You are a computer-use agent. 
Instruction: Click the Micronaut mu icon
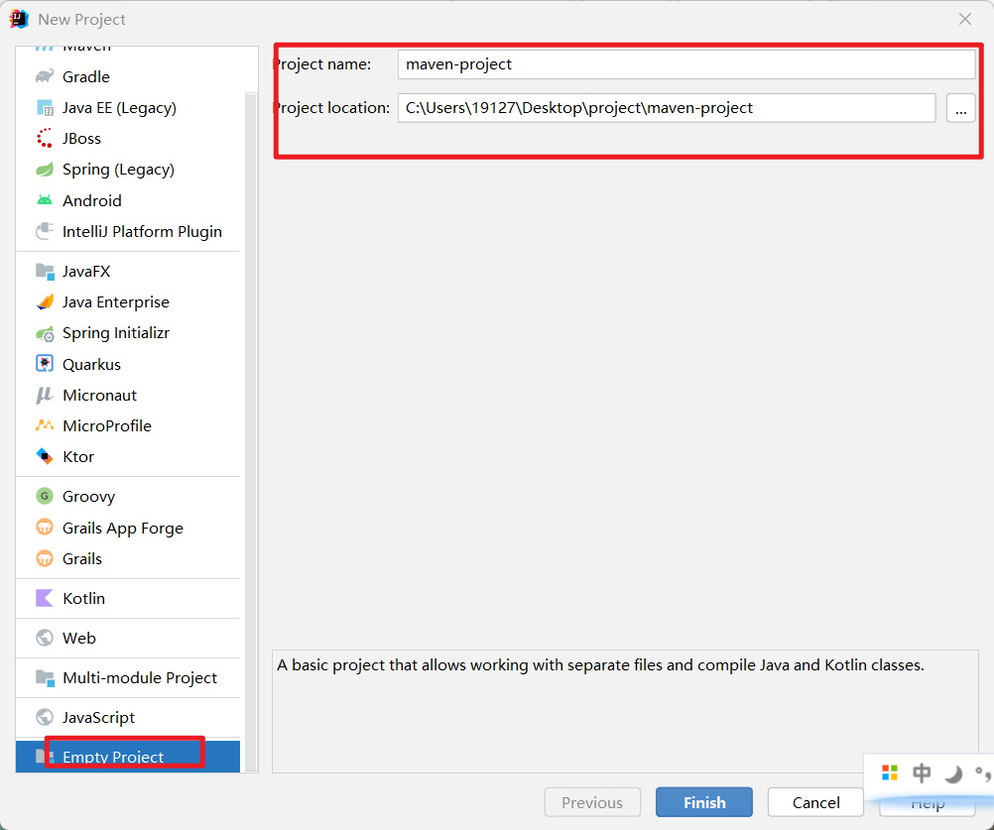[x=45, y=395]
